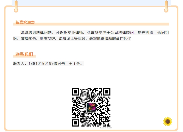Click the WeChat watermark below QR code
Screen dimensions: 183x132
pos(106,128)
